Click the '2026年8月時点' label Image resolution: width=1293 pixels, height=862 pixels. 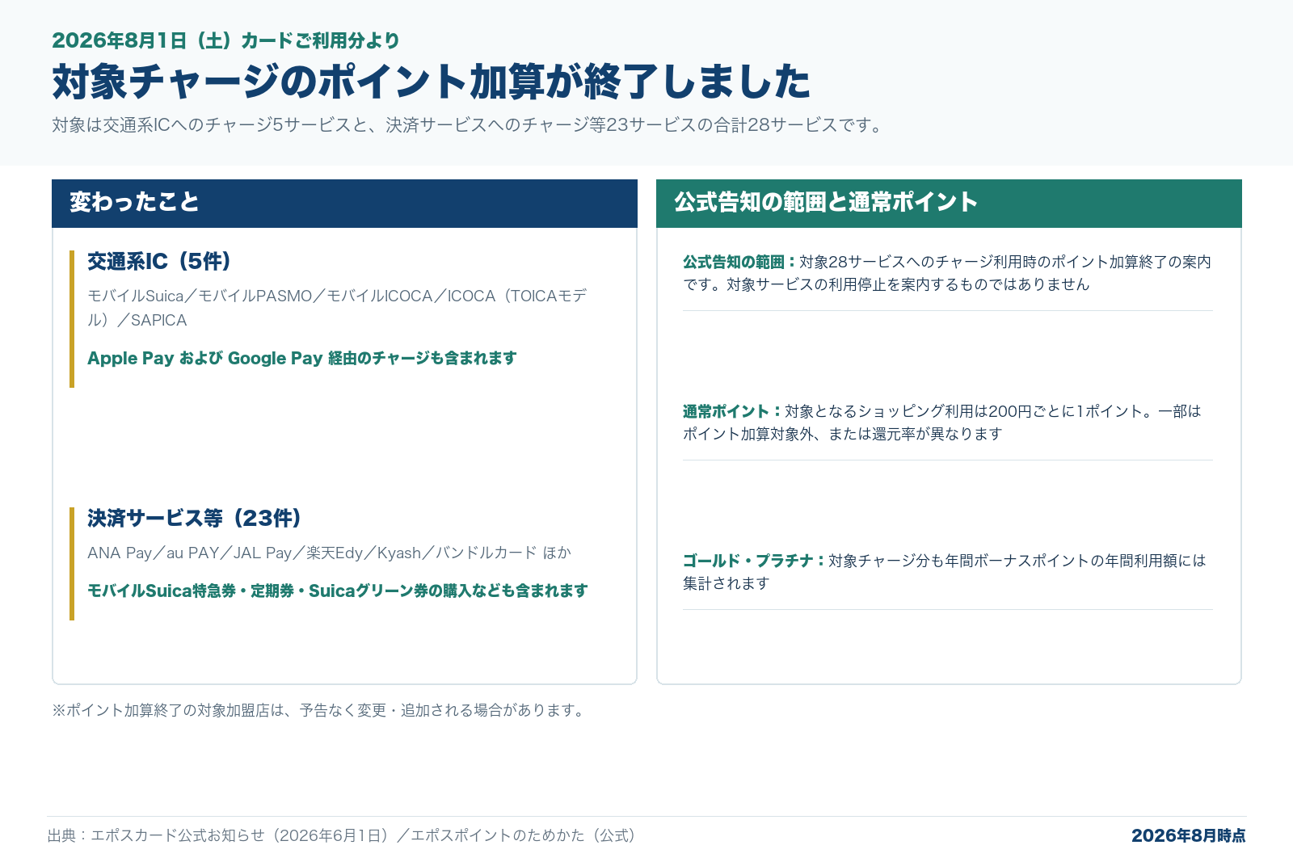pos(1188,835)
